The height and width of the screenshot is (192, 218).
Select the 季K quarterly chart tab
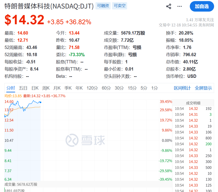coord(68,88)
